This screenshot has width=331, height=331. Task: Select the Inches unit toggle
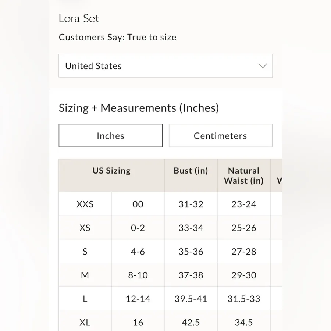[x=110, y=135]
